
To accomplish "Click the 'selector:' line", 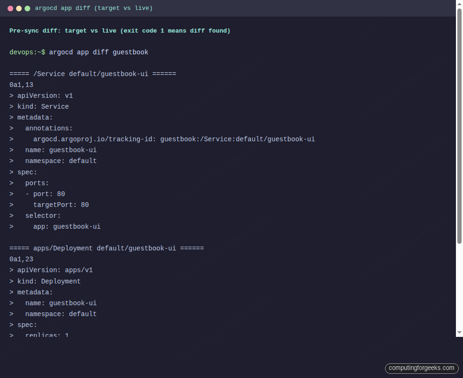I will 35,216.
